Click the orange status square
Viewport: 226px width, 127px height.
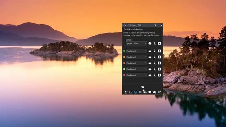(x=124, y=57)
